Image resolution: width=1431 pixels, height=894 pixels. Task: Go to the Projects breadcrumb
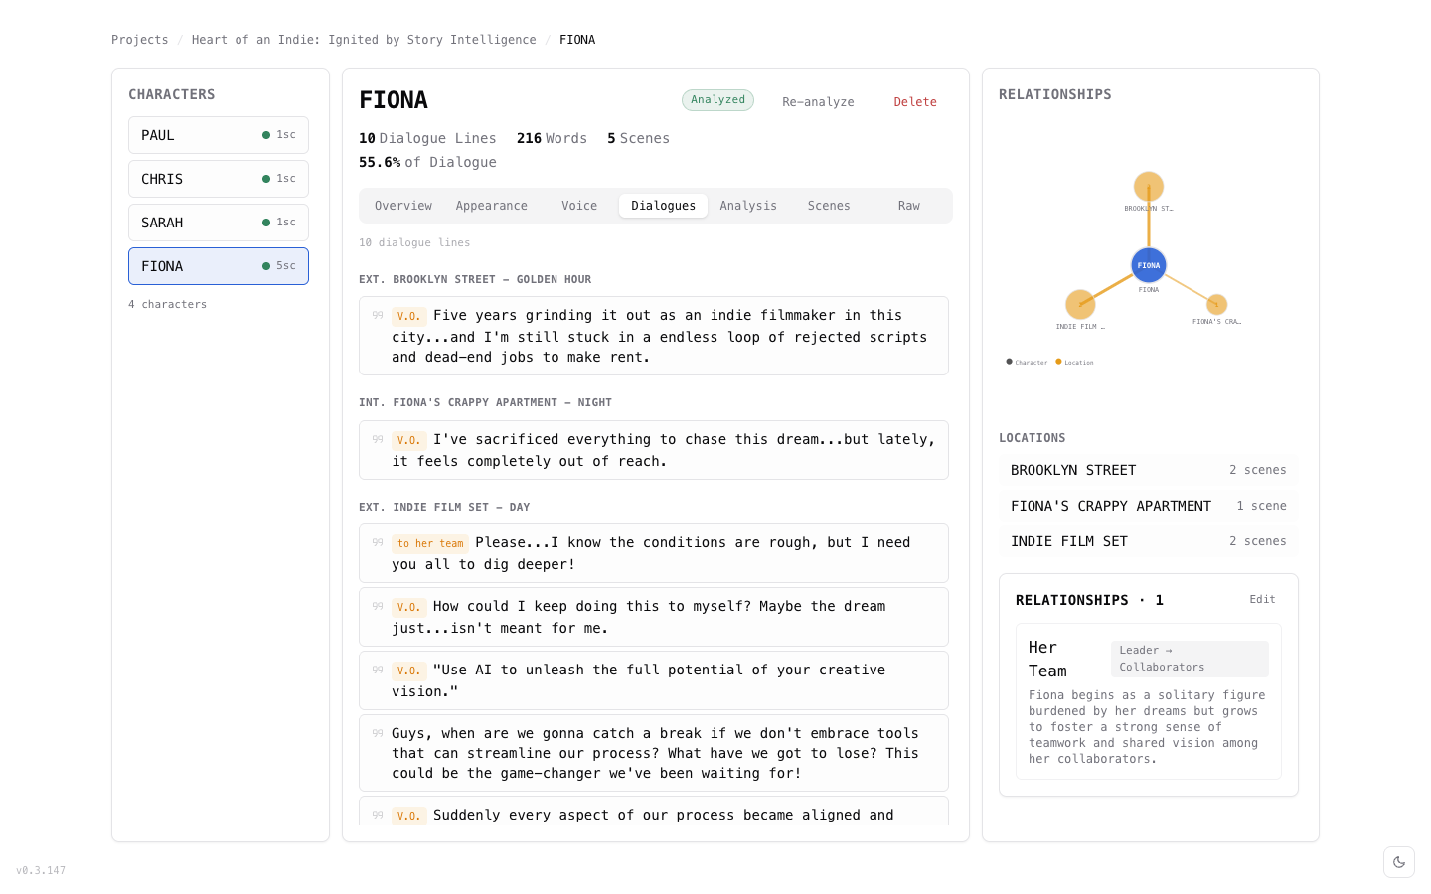click(x=140, y=40)
